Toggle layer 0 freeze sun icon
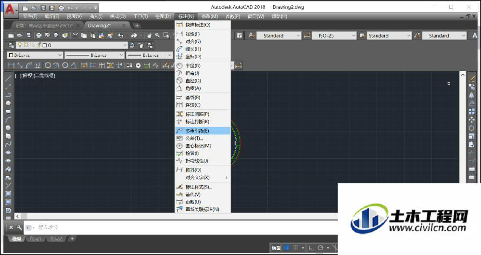The image size is (481, 255). click(26, 45)
